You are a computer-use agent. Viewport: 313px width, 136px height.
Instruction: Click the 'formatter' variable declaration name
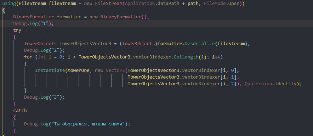(69, 17)
